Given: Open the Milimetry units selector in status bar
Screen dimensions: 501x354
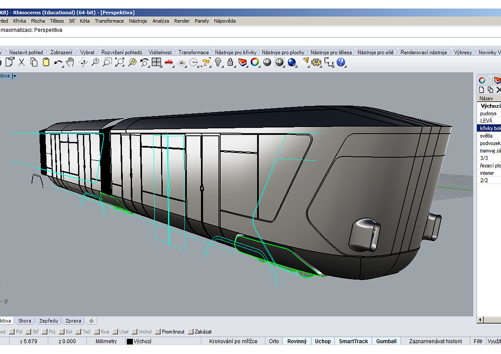Looking at the screenshot, I should coord(106,341).
